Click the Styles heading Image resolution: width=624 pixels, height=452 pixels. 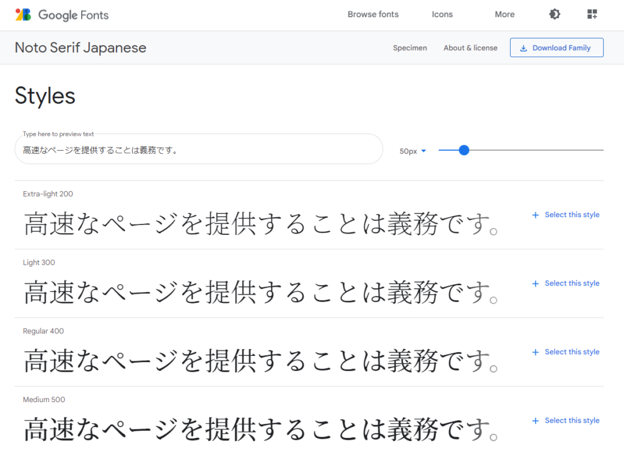click(45, 96)
